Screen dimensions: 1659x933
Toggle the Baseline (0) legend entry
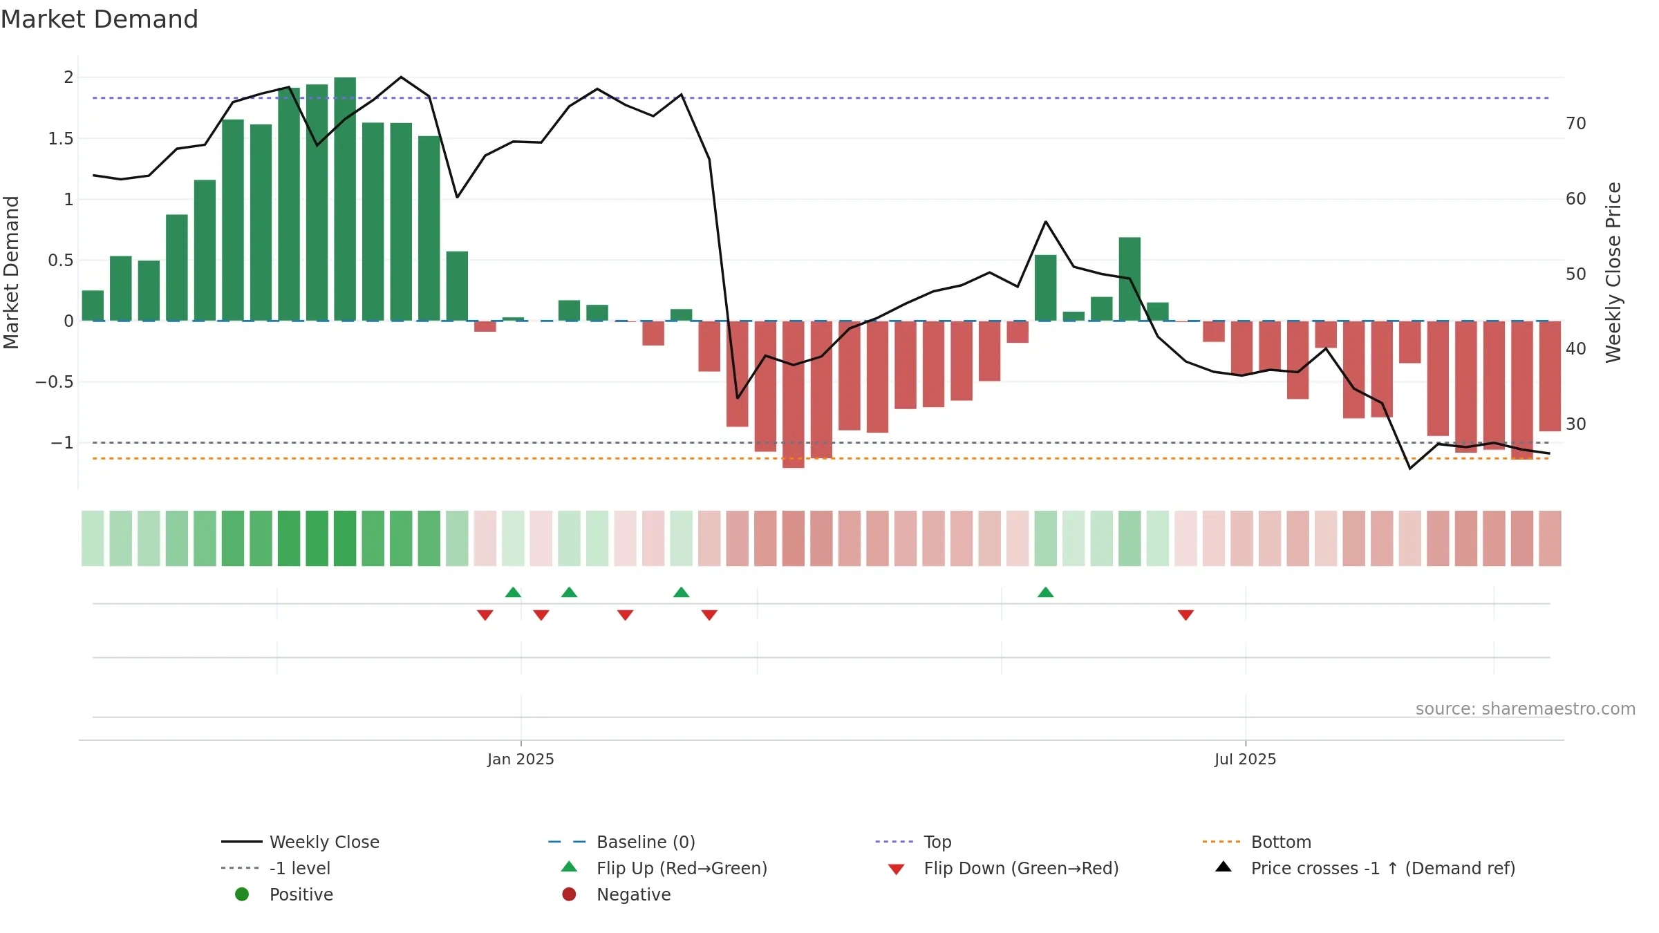[621, 842]
